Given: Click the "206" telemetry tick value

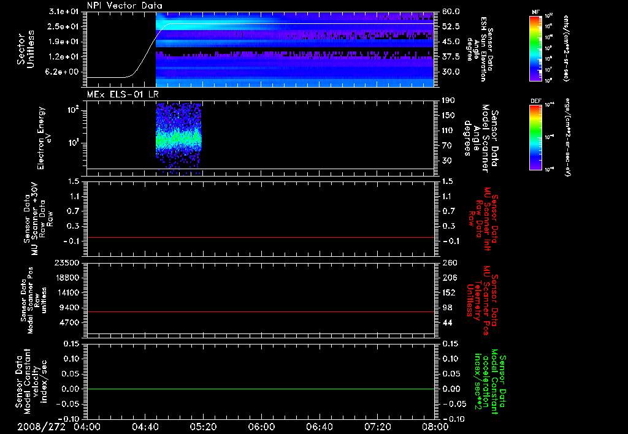Looking at the screenshot, I should click(x=448, y=278).
